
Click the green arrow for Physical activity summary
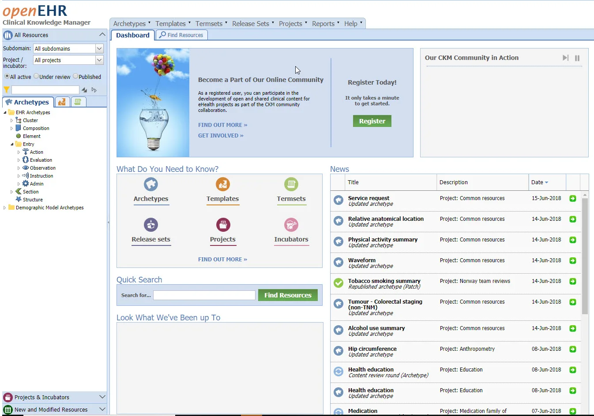(573, 240)
